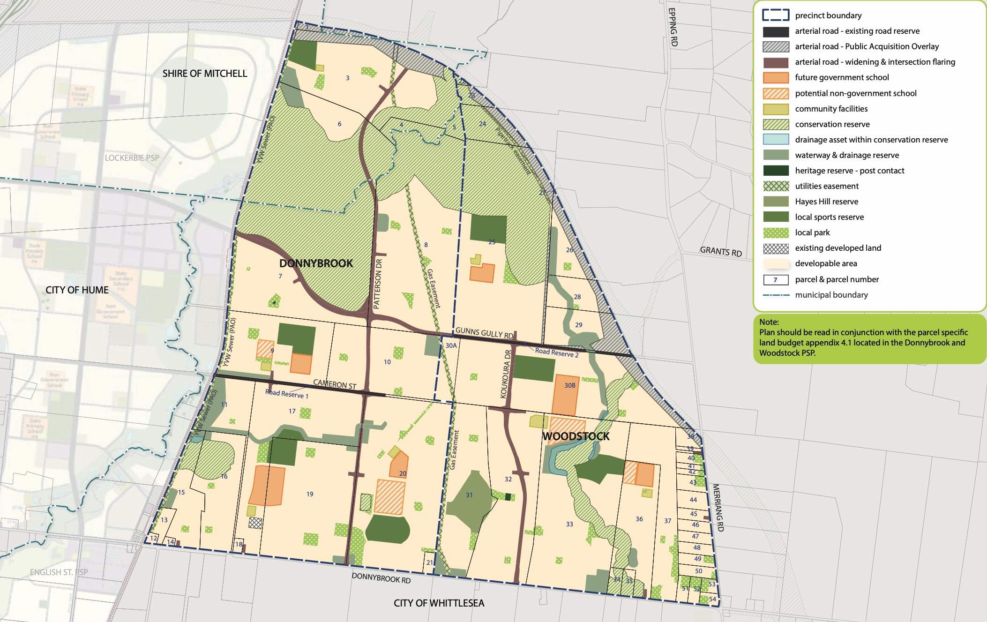The image size is (987, 622).
Task: Select the utilities easement cross-hatch legend icon
Action: (776, 186)
